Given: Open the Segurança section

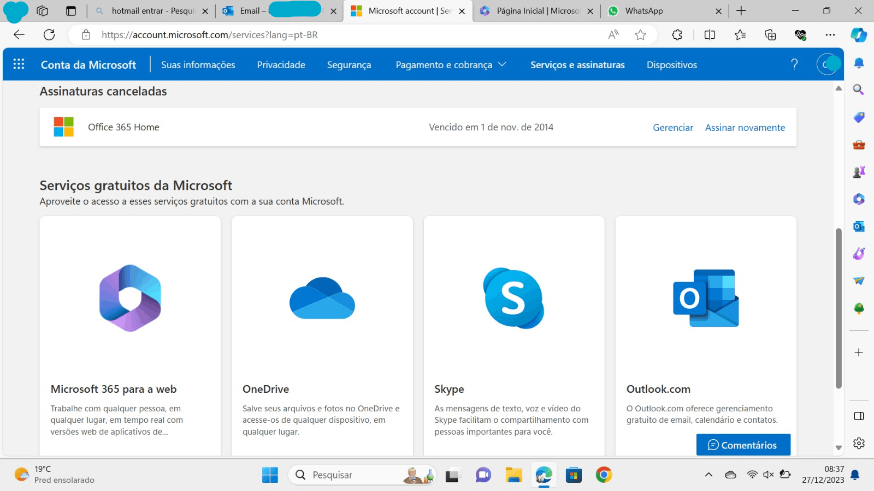Looking at the screenshot, I should click(349, 65).
